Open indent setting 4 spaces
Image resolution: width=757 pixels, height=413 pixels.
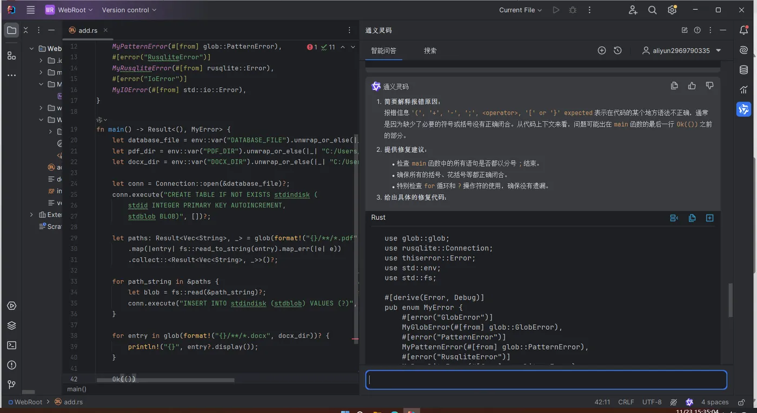(x=715, y=402)
